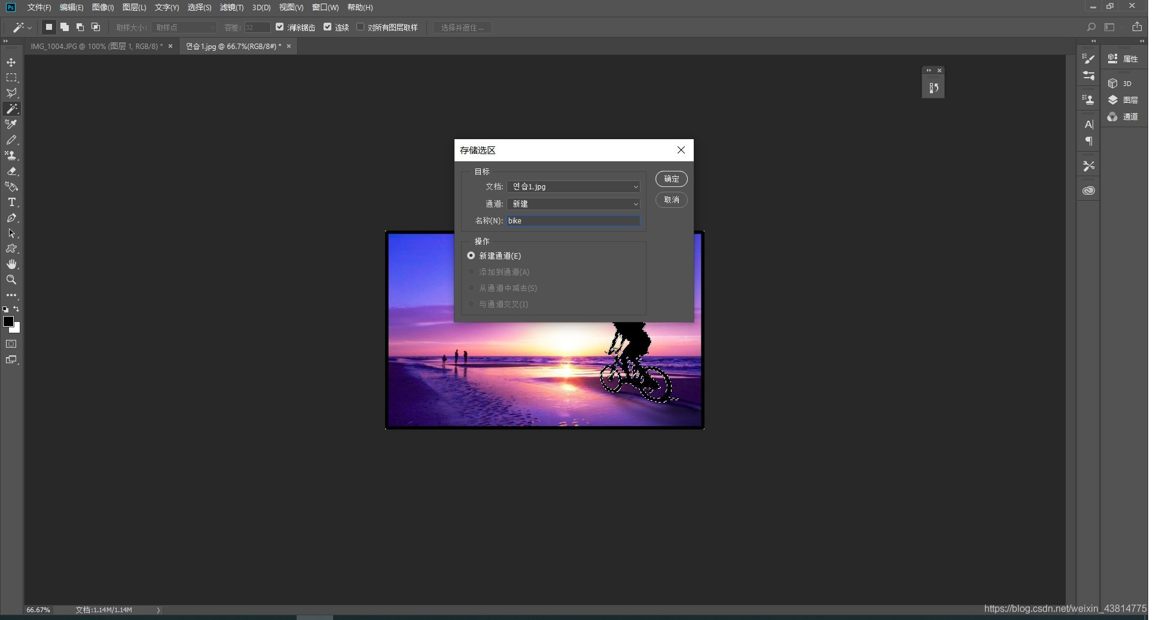Select the Pen tool
This screenshot has height=620, width=1153.
(11, 217)
